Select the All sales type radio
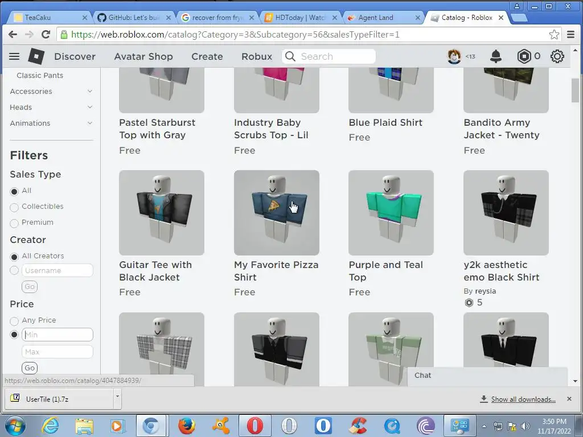Screen dimensions: 583x437 [14, 191]
